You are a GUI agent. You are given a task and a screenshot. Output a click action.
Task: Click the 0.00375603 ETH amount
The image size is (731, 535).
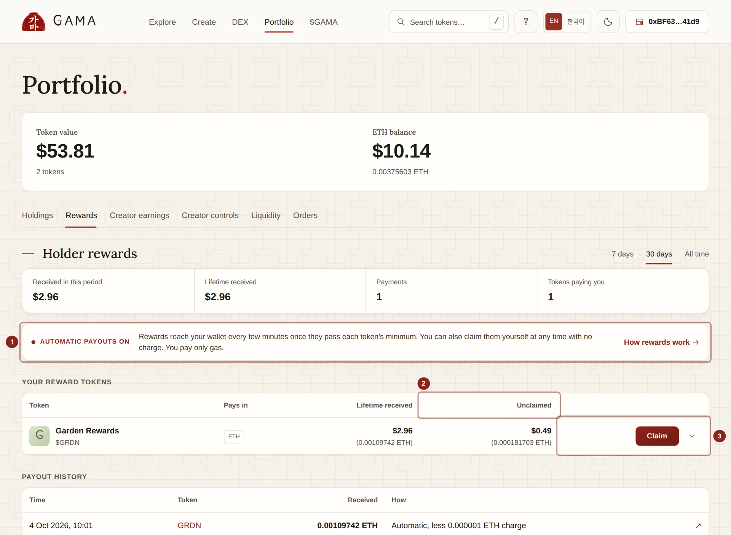point(400,172)
